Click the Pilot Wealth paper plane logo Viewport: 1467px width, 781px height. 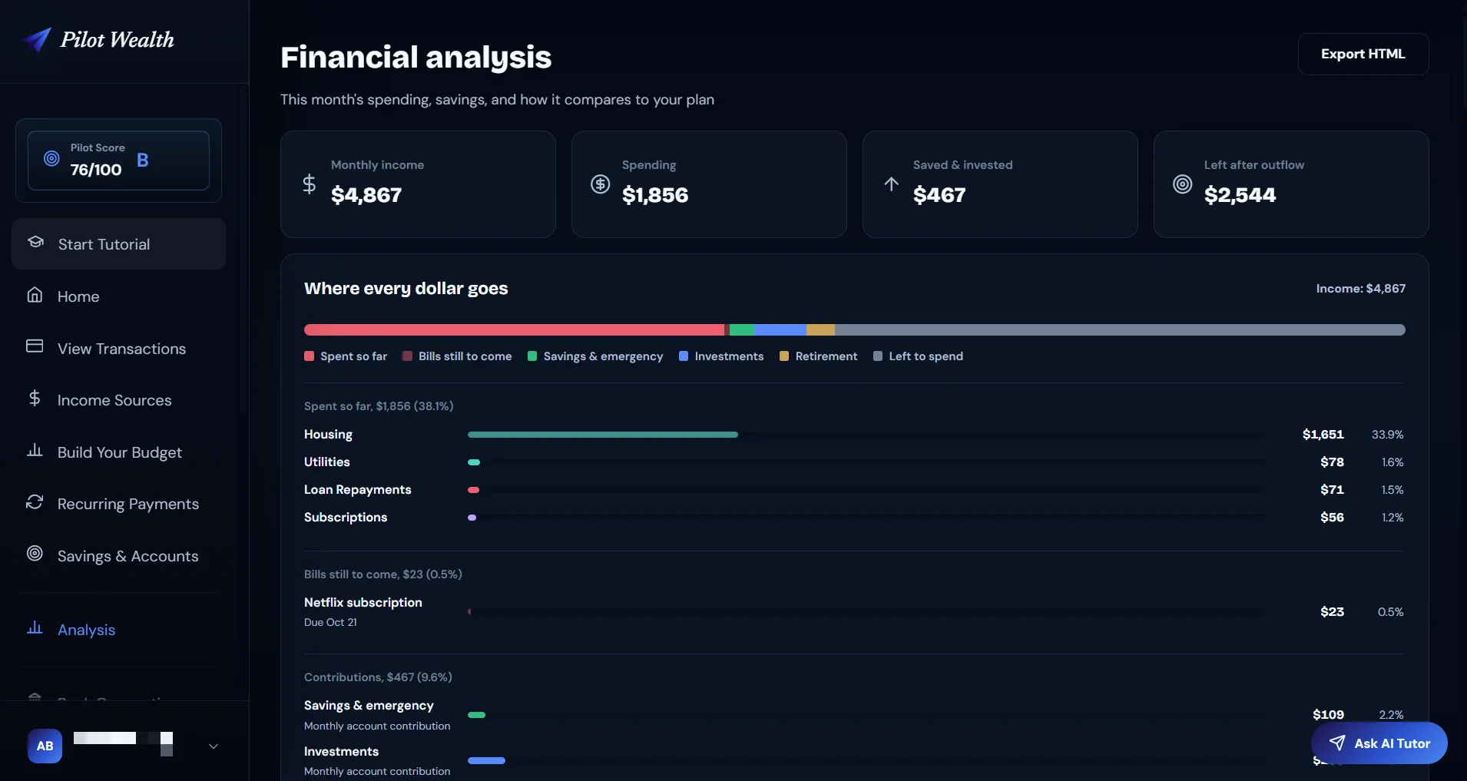pyautogui.click(x=37, y=40)
